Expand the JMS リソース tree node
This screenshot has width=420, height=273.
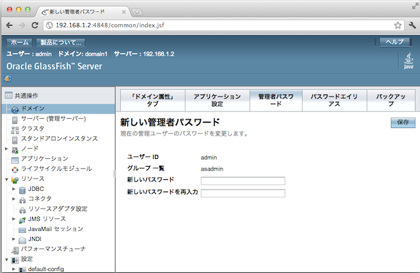pos(14,219)
